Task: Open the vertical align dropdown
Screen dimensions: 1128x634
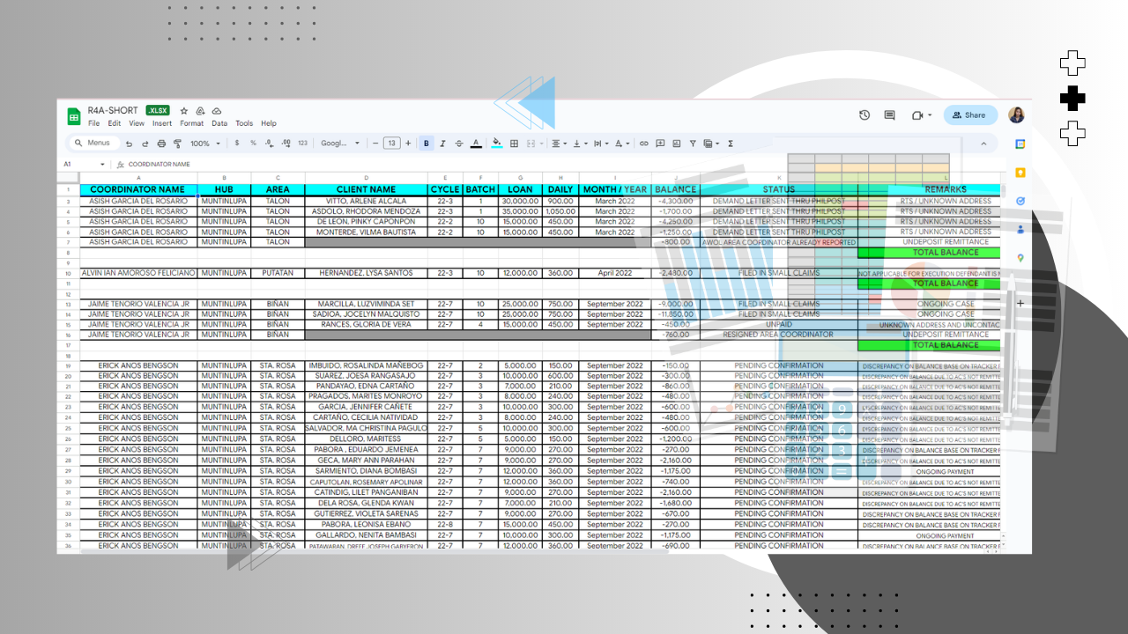Action: 580,144
